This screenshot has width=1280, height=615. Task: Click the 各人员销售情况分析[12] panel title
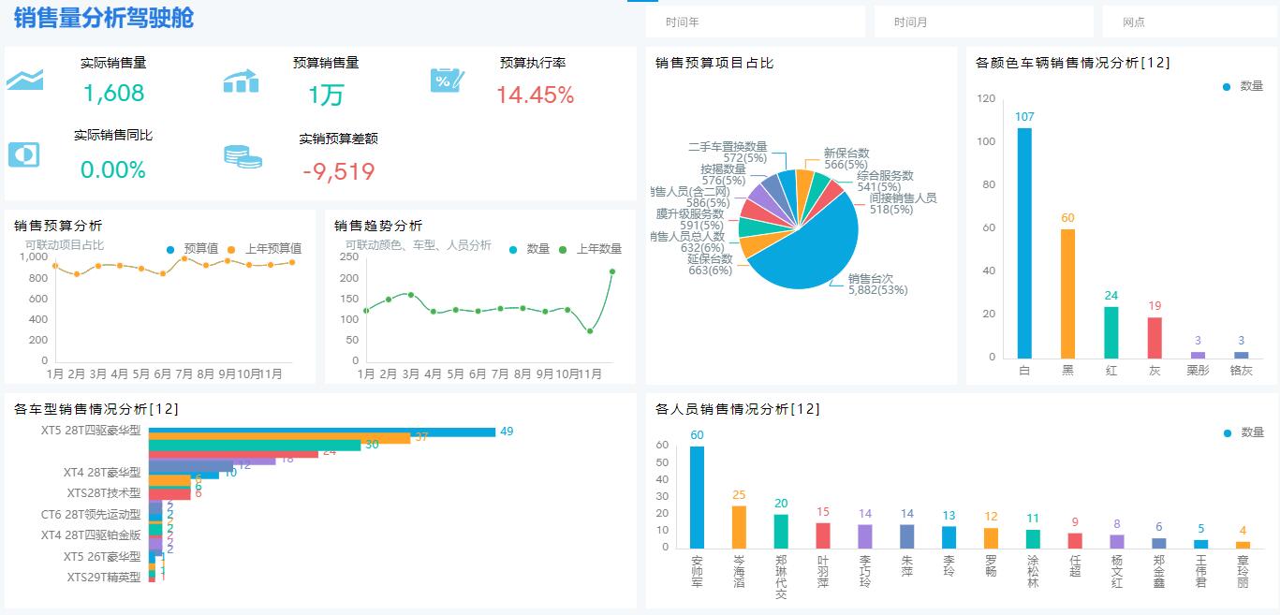(x=738, y=409)
